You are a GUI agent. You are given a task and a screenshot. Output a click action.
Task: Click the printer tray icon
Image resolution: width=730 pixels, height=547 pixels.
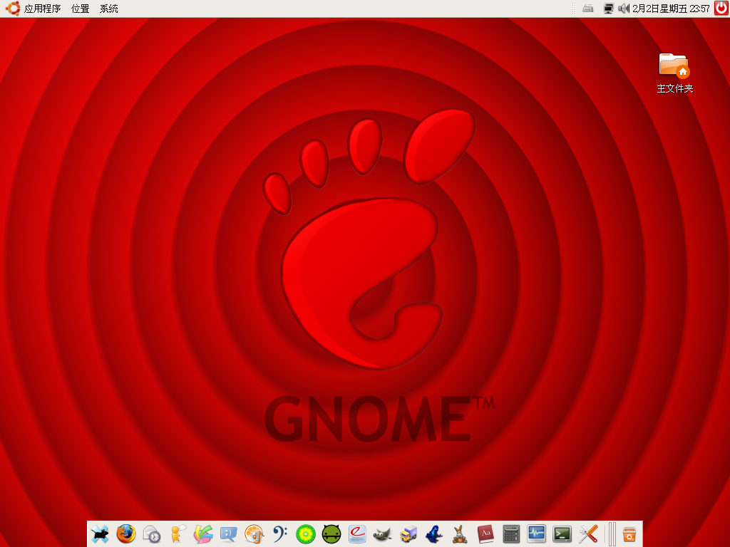(587, 9)
